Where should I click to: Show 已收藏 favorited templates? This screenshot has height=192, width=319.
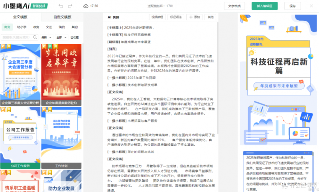coord(74,37)
